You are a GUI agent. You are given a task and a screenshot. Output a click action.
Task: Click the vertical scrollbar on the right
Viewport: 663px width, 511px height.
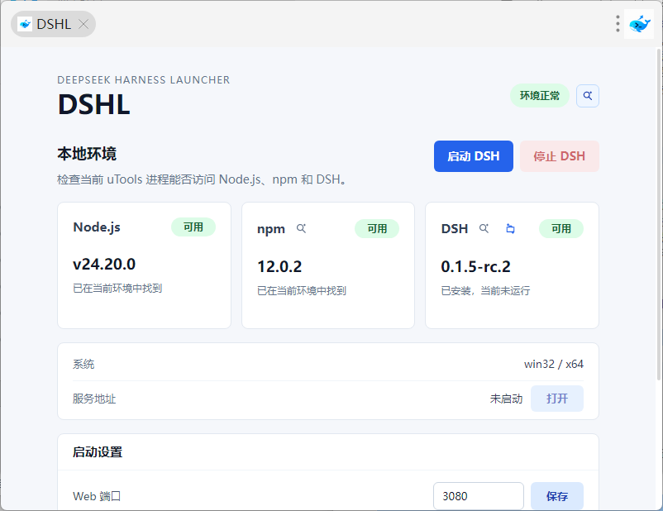coord(658,213)
